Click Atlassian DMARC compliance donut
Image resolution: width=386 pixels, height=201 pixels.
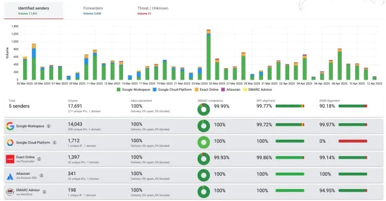click(x=204, y=175)
